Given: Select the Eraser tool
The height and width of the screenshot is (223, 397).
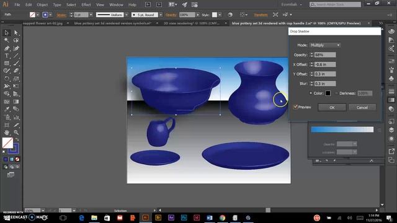Looking at the screenshot, I should click(x=16, y=71).
